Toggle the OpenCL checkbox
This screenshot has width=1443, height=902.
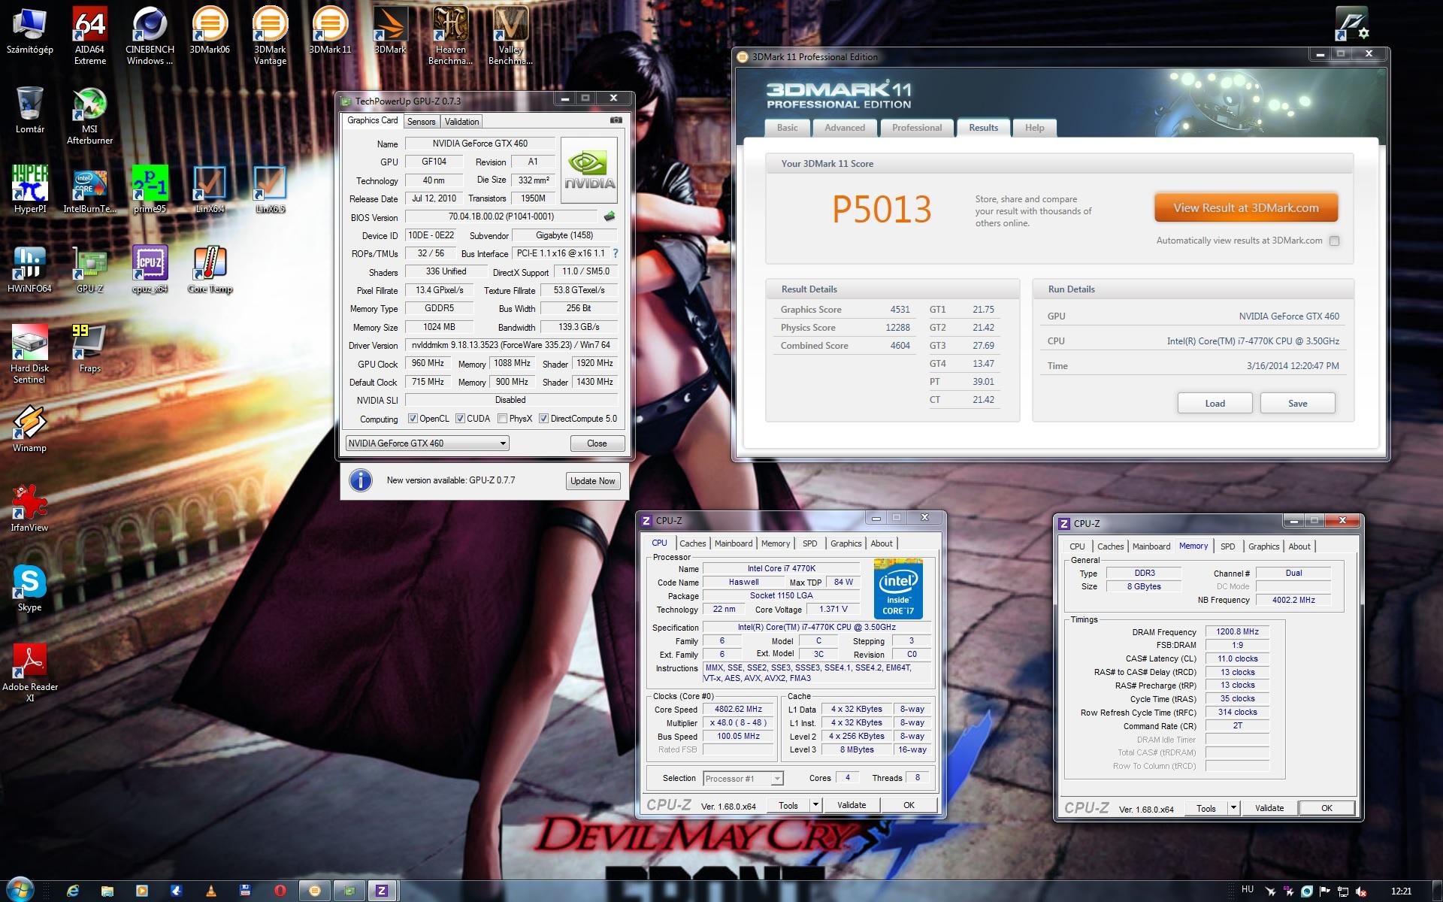(x=413, y=419)
